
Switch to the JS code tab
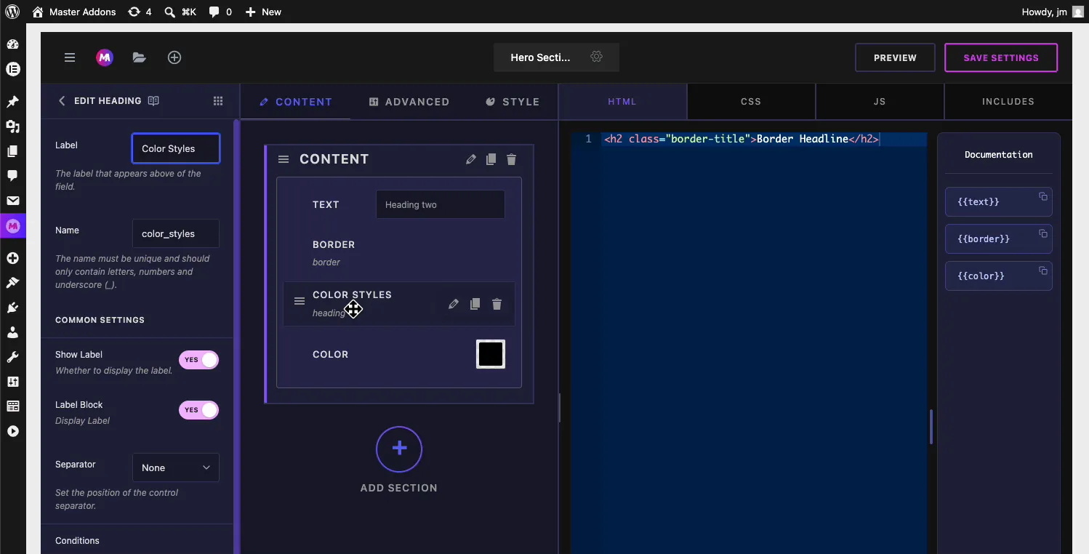pos(880,102)
